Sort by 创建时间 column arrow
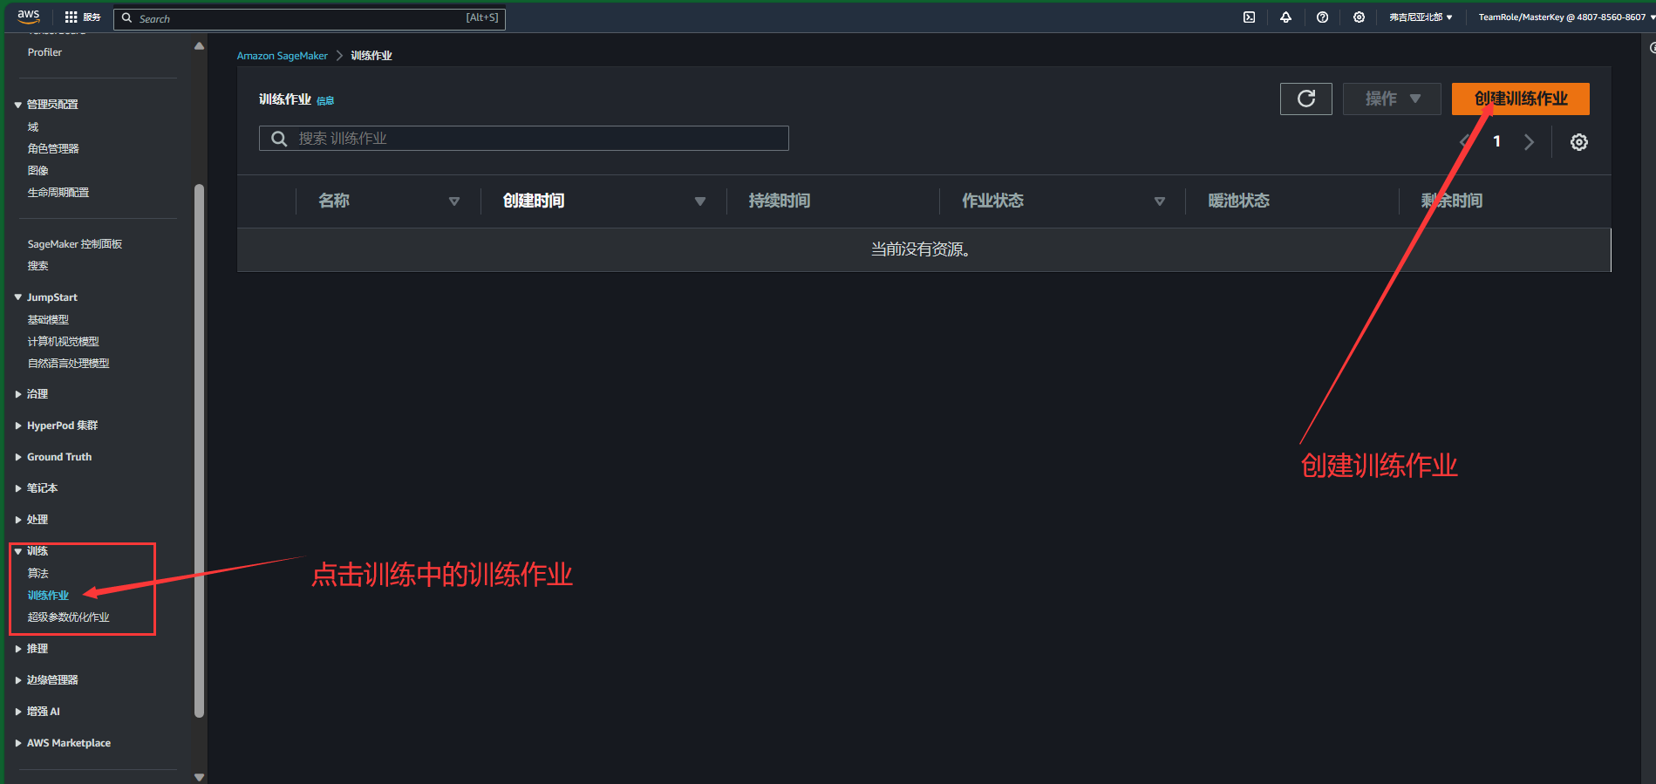Viewport: 1656px width, 784px height. click(x=699, y=201)
